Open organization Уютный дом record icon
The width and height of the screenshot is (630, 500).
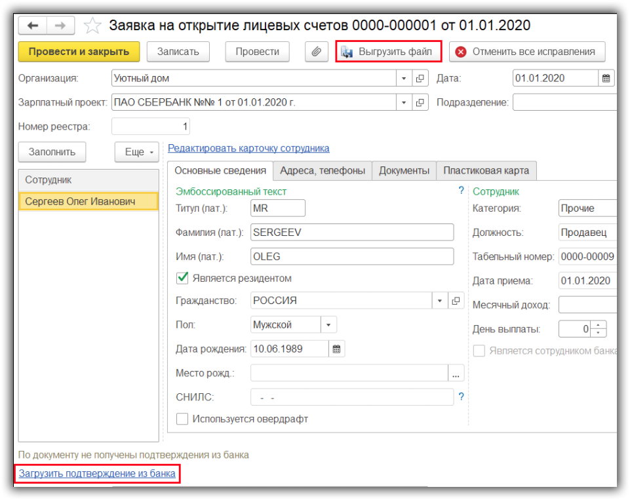[x=420, y=79]
